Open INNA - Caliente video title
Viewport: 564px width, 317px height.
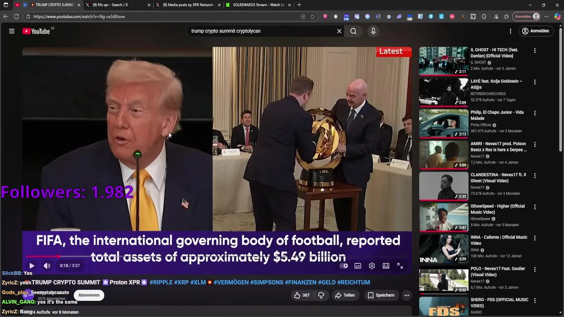coord(499,240)
